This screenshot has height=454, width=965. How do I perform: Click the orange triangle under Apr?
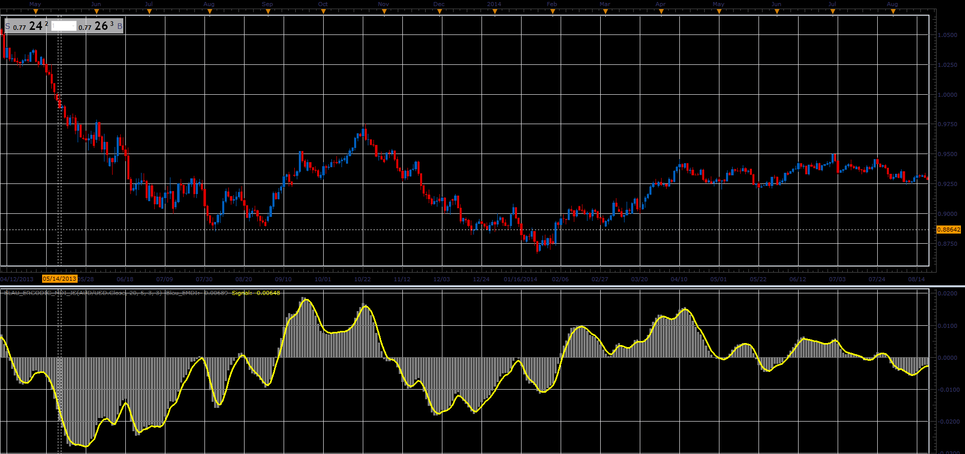pyautogui.click(x=661, y=12)
